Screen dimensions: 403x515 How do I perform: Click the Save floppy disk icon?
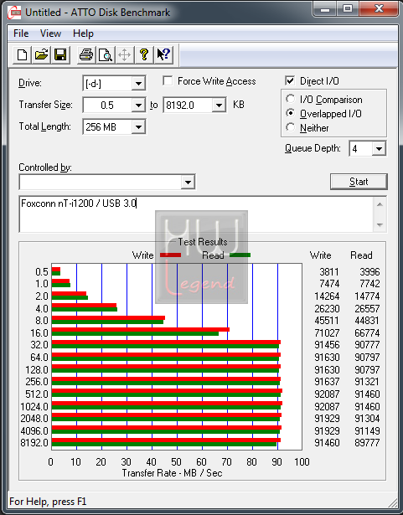pos(60,54)
